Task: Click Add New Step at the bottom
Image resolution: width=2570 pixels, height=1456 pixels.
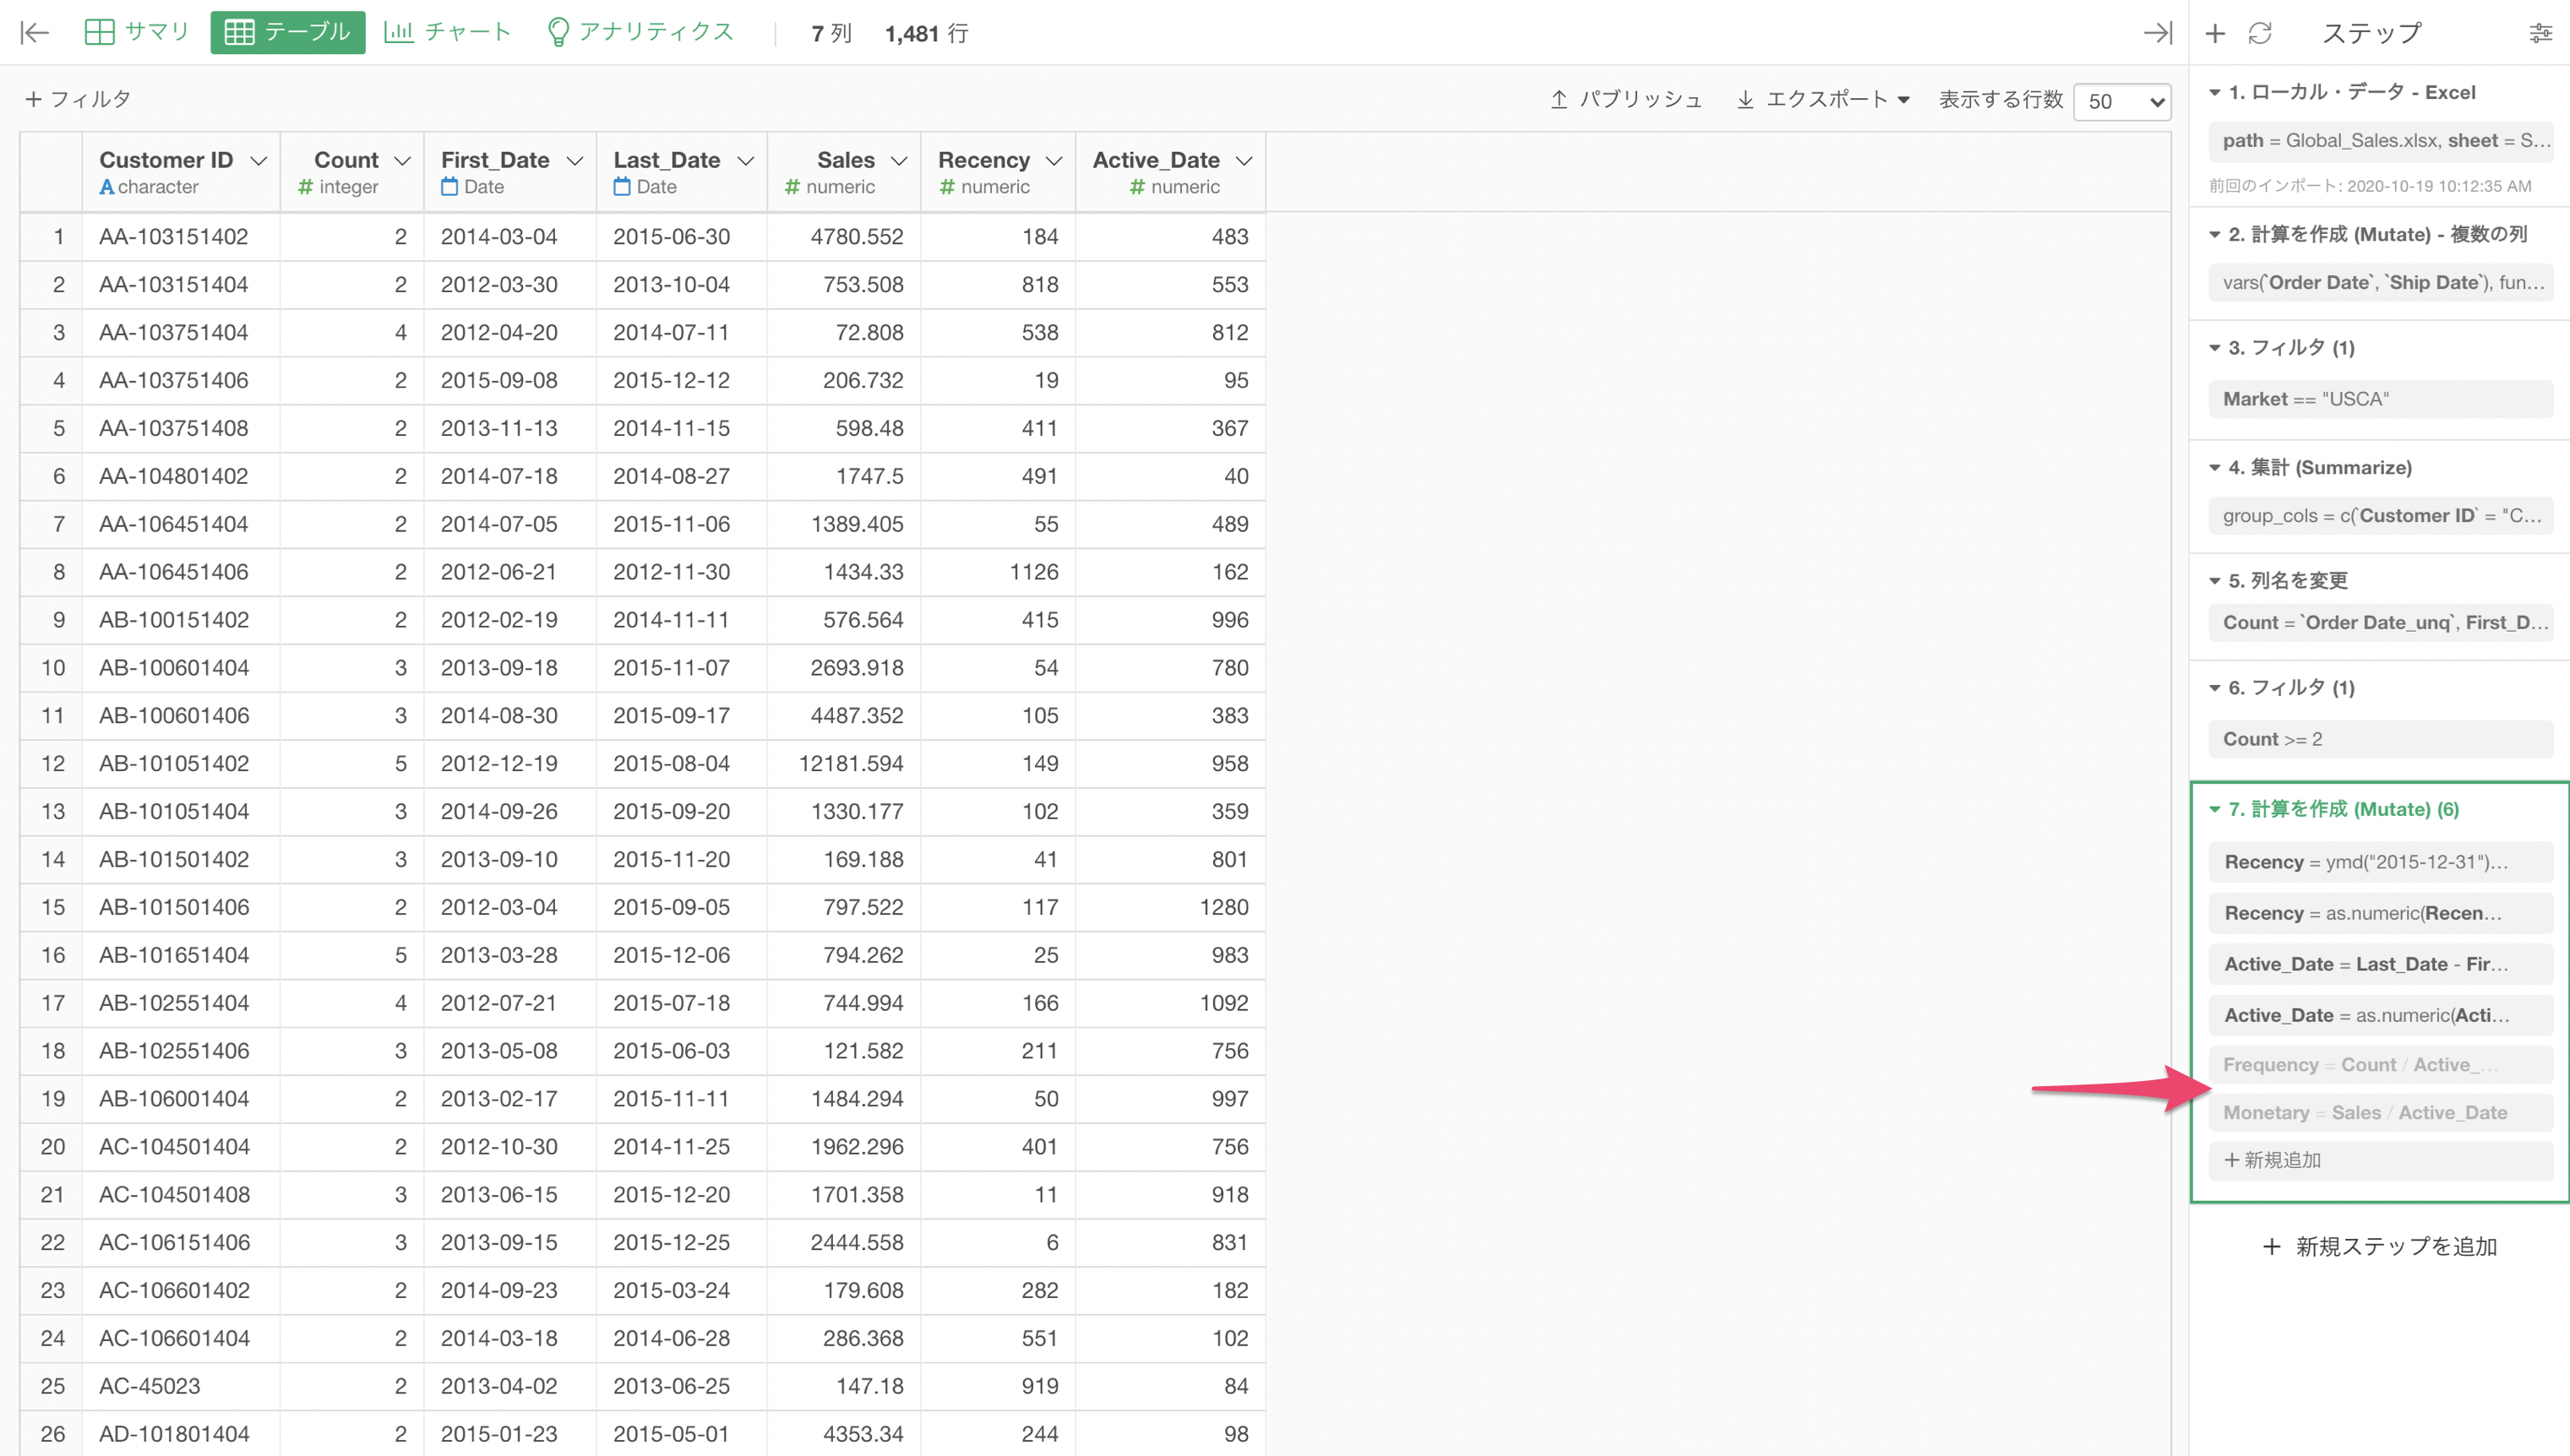Action: coord(2379,1246)
